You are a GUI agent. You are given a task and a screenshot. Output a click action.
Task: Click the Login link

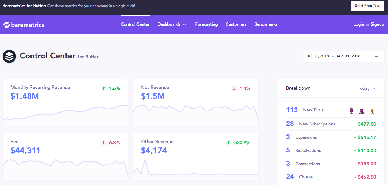pos(359,24)
